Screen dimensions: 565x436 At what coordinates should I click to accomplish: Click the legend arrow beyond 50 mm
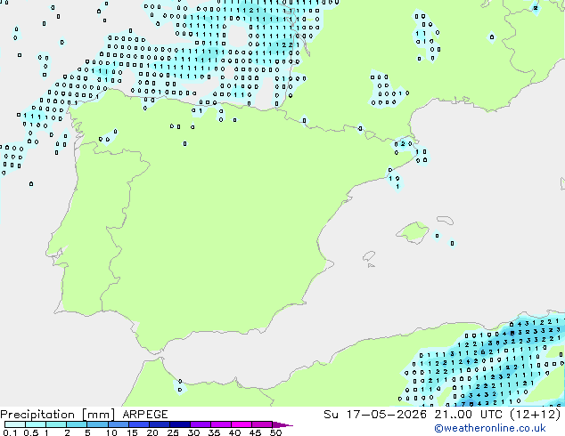coord(282,424)
